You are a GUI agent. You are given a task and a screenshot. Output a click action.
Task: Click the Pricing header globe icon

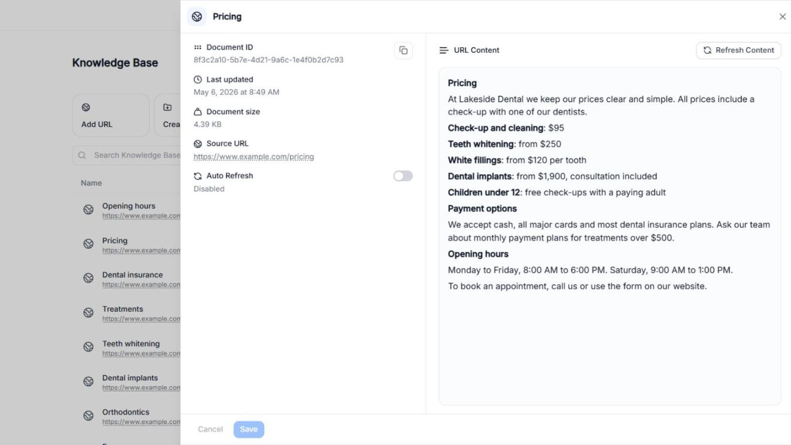[x=197, y=17]
